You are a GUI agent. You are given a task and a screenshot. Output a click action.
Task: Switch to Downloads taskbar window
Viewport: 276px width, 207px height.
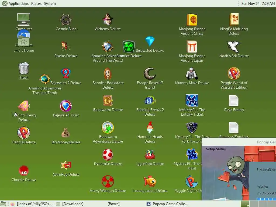coord(70,204)
